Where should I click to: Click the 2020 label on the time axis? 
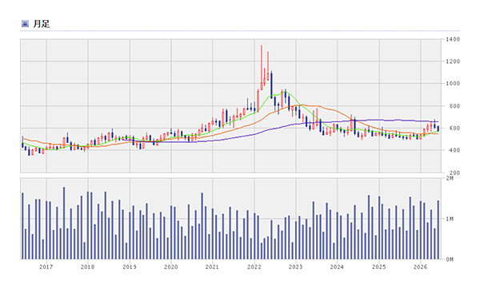171,267
